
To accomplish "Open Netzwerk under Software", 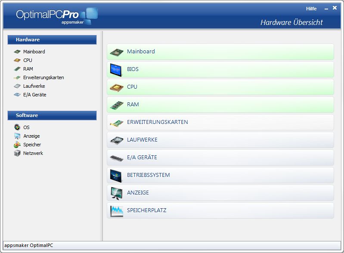I will coord(33,153).
